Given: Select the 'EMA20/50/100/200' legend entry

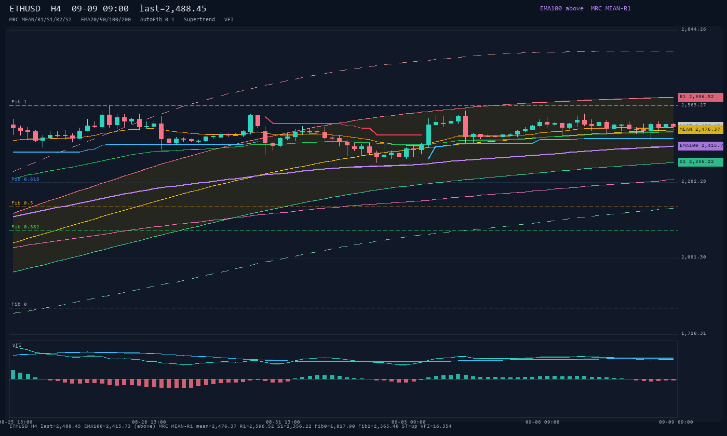Looking at the screenshot, I should coord(106,20).
